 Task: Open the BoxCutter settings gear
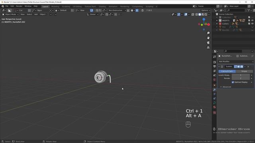coord(132,10)
